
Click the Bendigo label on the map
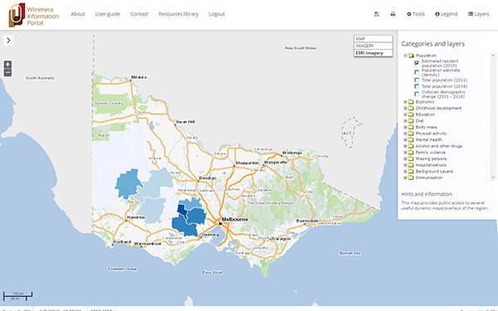click(208, 178)
